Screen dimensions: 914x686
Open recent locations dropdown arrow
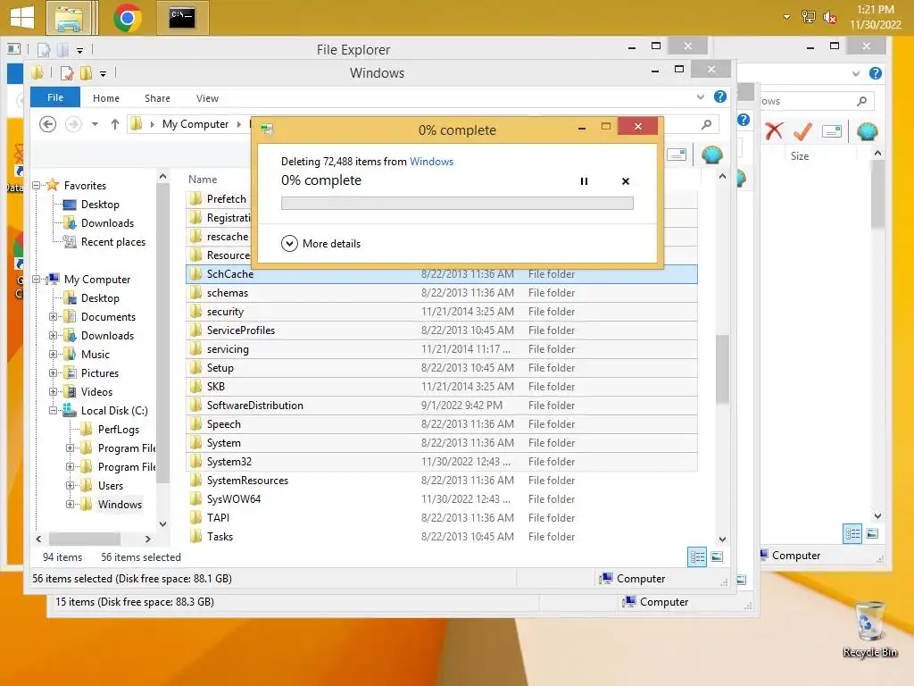point(95,124)
